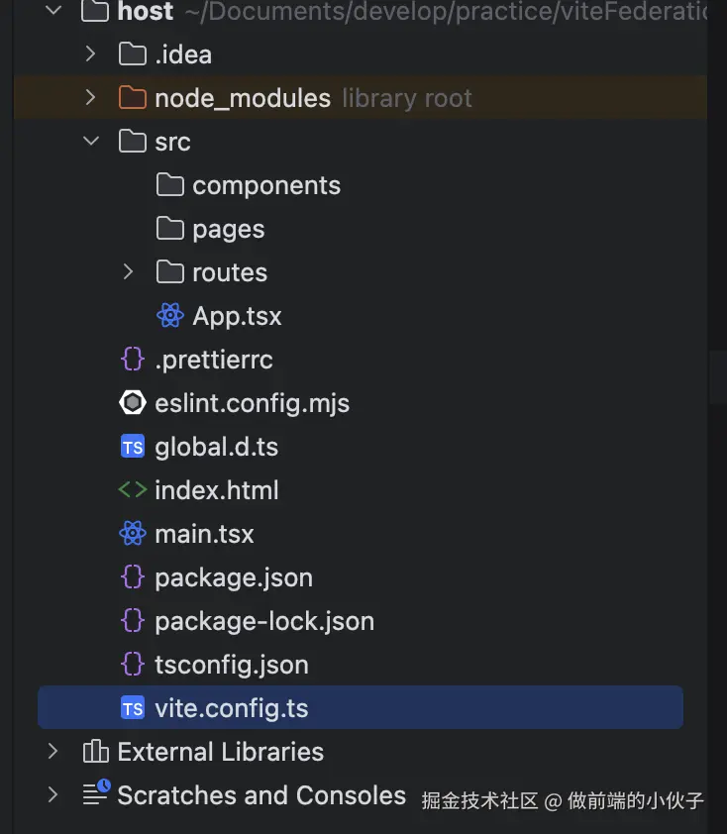Click the TS icon beside global.d.ts
Screen dimensions: 727x834
tap(133, 447)
